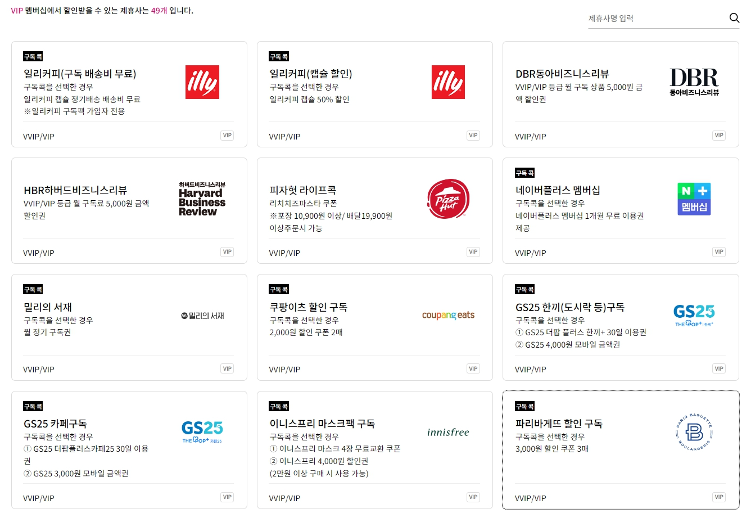Click '※일리커피 구독팩 가입자 전용' note
The height and width of the screenshot is (513, 751).
(74, 111)
